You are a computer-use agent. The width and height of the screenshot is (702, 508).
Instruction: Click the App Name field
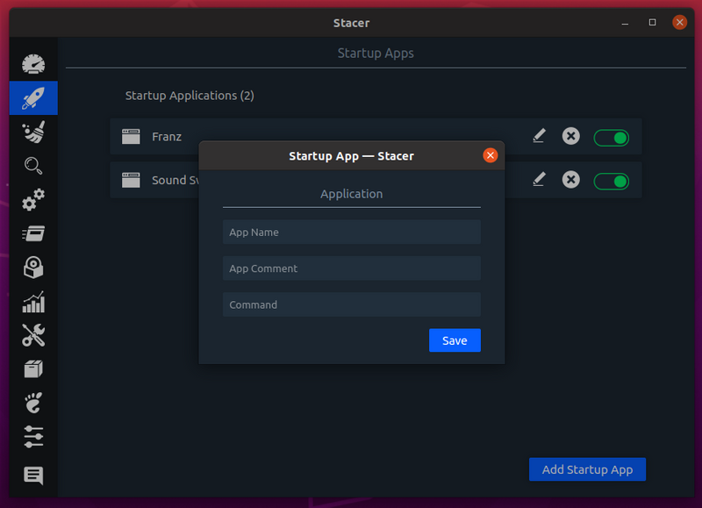pos(352,232)
